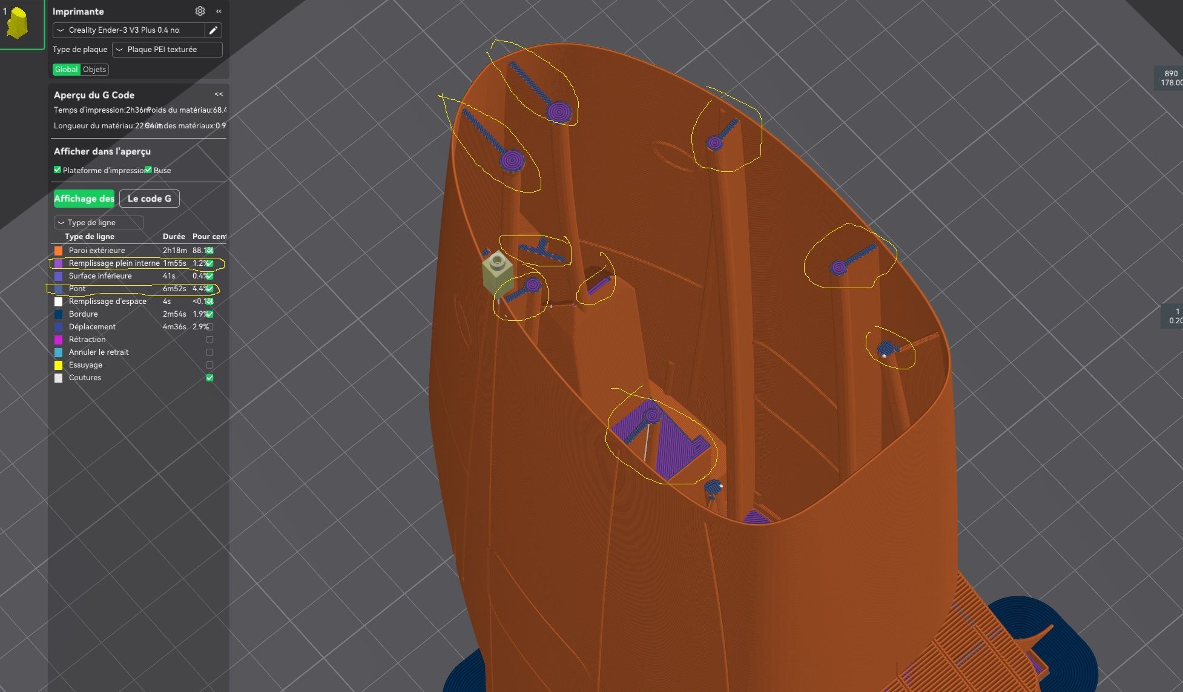Collapse the Imprimante panel
The width and height of the screenshot is (1183, 692).
tap(219, 11)
